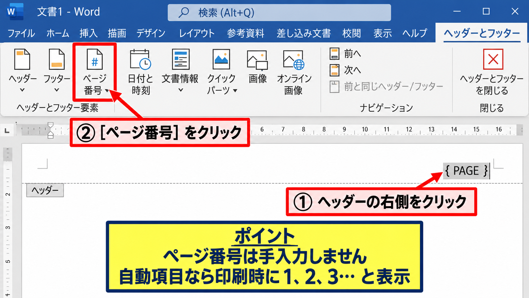
Task: Open the Header (ヘッダー) gallery button
Action: tap(22, 71)
